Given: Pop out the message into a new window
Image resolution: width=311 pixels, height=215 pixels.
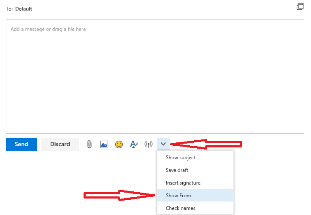Looking at the screenshot, I should point(300,7).
